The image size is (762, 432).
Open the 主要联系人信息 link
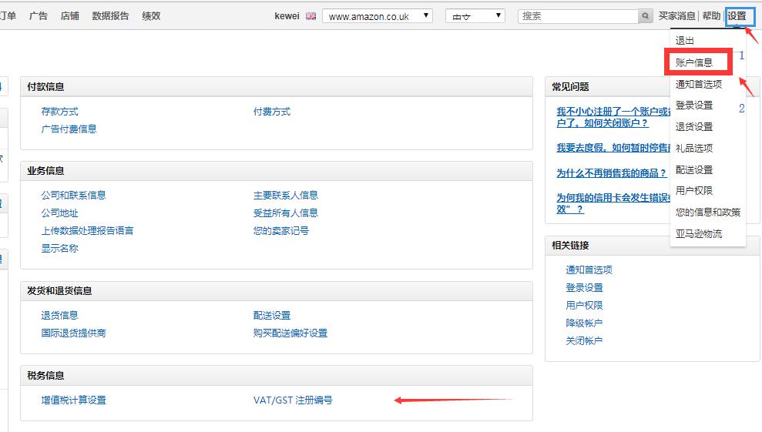pos(286,196)
